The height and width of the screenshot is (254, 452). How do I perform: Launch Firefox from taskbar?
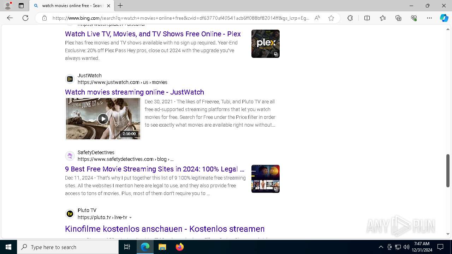(x=179, y=247)
